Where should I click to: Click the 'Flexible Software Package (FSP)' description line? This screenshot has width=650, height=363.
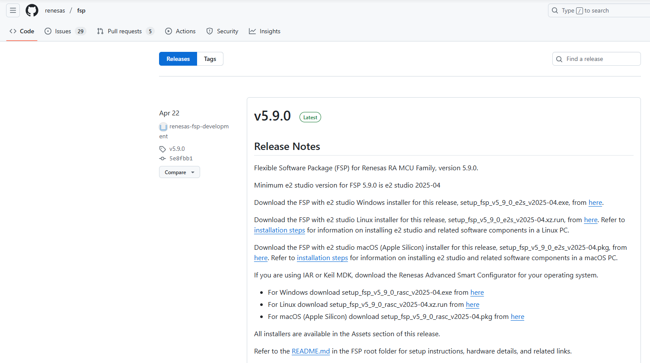click(366, 168)
